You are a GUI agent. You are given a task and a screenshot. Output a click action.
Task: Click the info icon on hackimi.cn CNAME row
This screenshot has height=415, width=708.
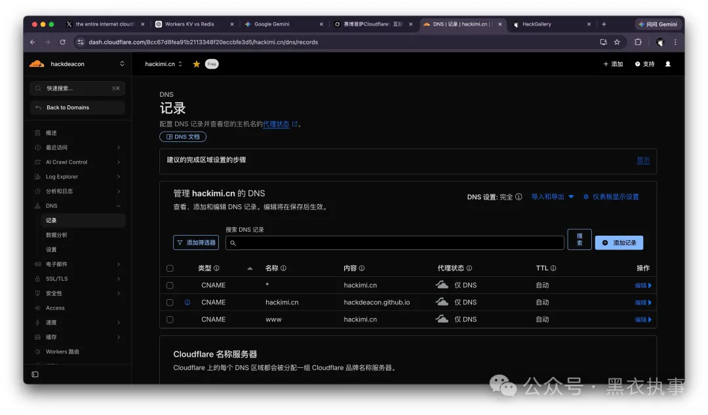[x=187, y=302]
